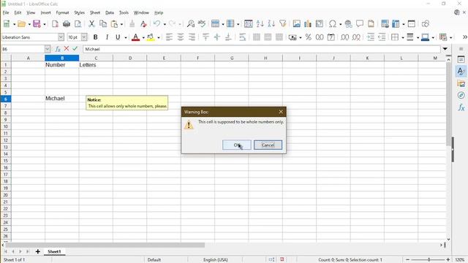Open the Font Name dropdown

[x=61, y=37]
